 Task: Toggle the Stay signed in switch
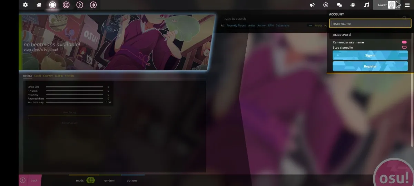click(404, 48)
